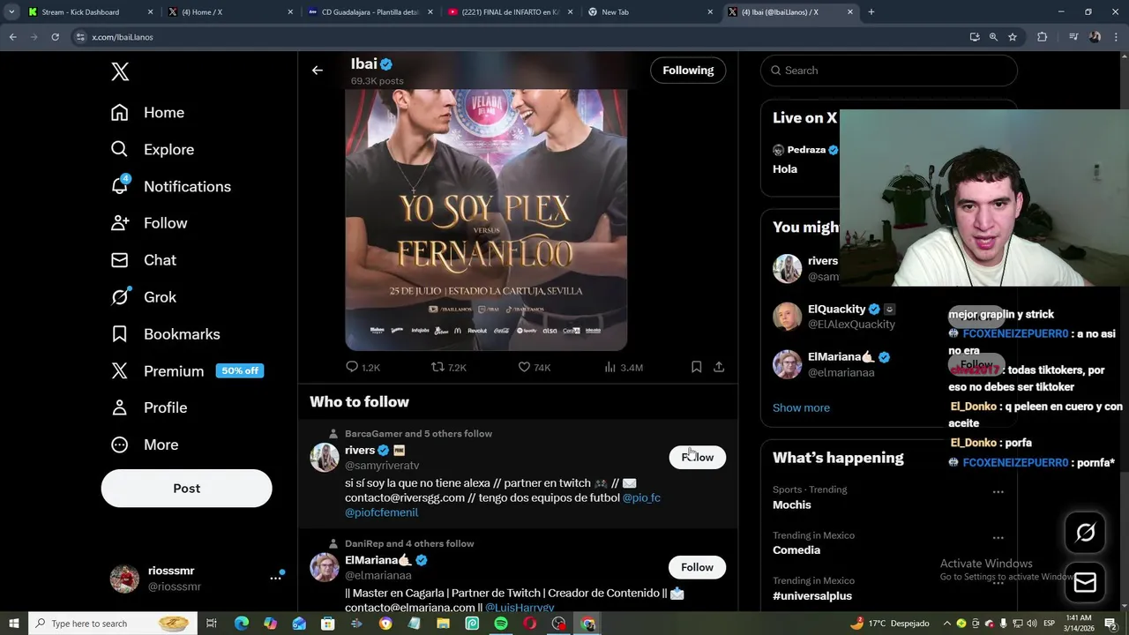The height and width of the screenshot is (635, 1129).
Task: Open Chat messages in sidebar
Action: (x=144, y=260)
